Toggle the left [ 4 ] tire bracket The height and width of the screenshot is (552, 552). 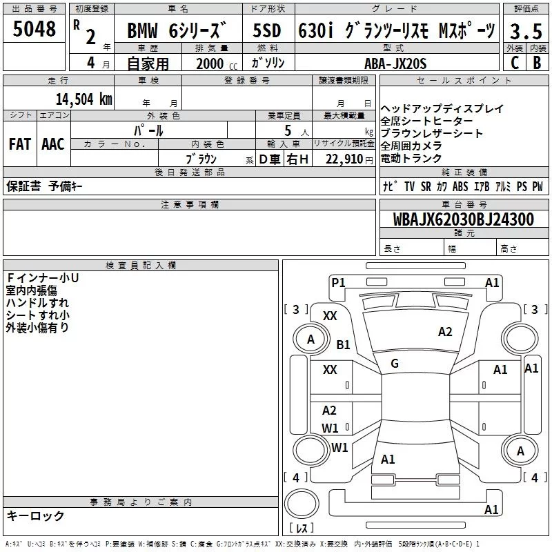pyautogui.click(x=296, y=477)
